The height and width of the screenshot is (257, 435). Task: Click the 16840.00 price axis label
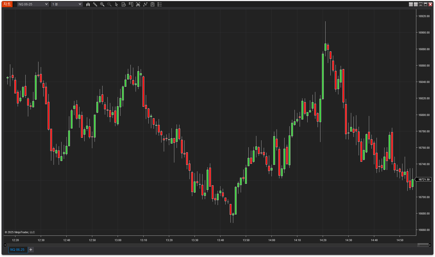click(x=424, y=82)
